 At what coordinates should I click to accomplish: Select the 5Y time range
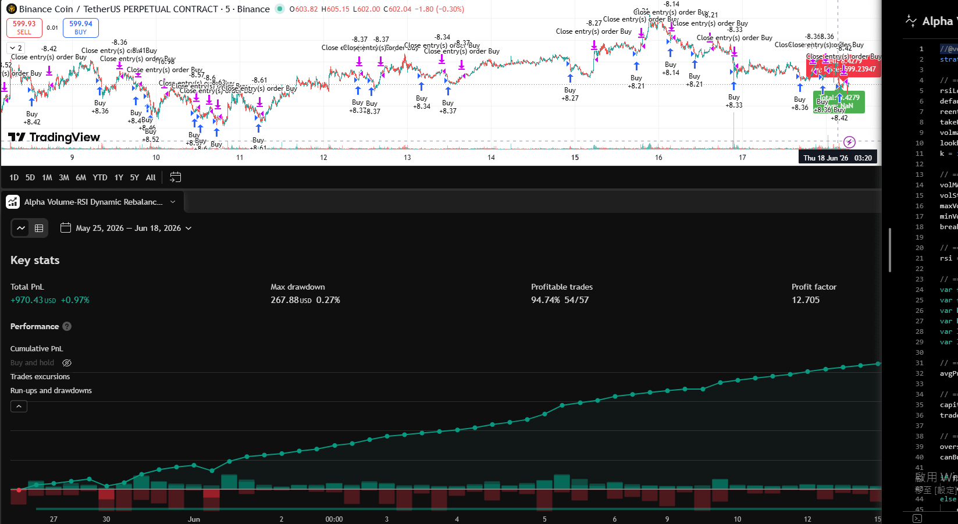tap(134, 177)
